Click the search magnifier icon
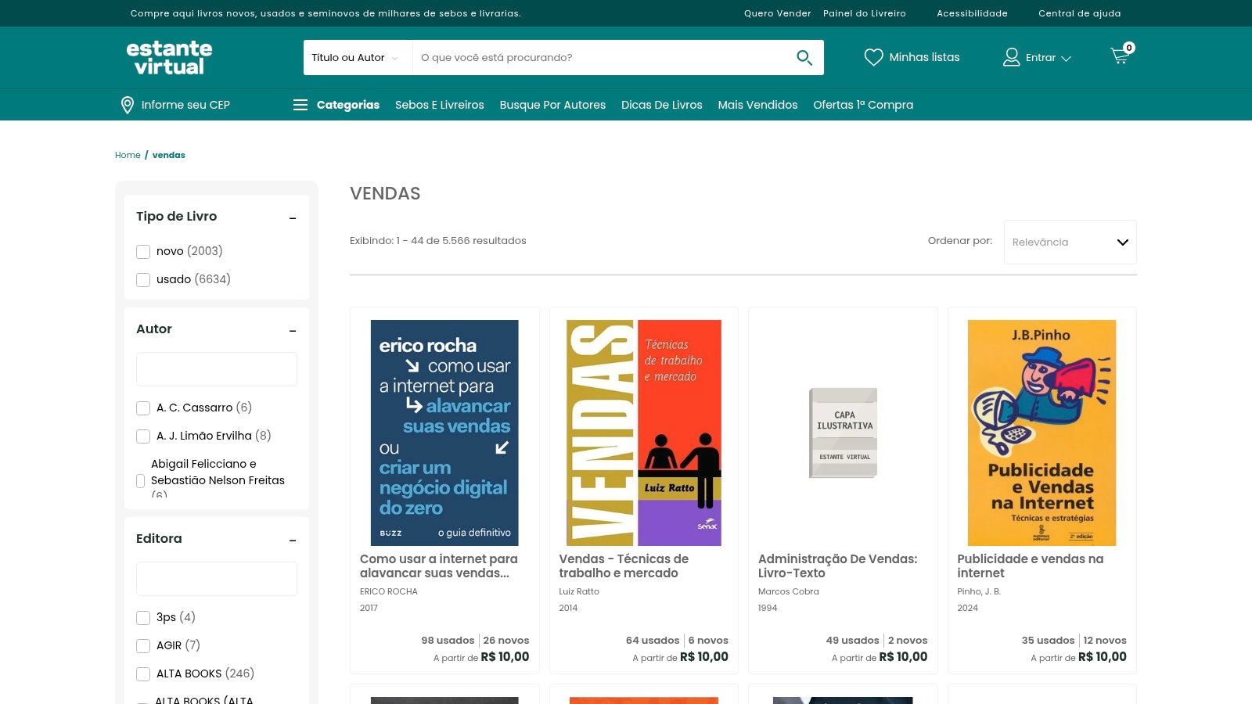The image size is (1252, 704). click(x=804, y=57)
